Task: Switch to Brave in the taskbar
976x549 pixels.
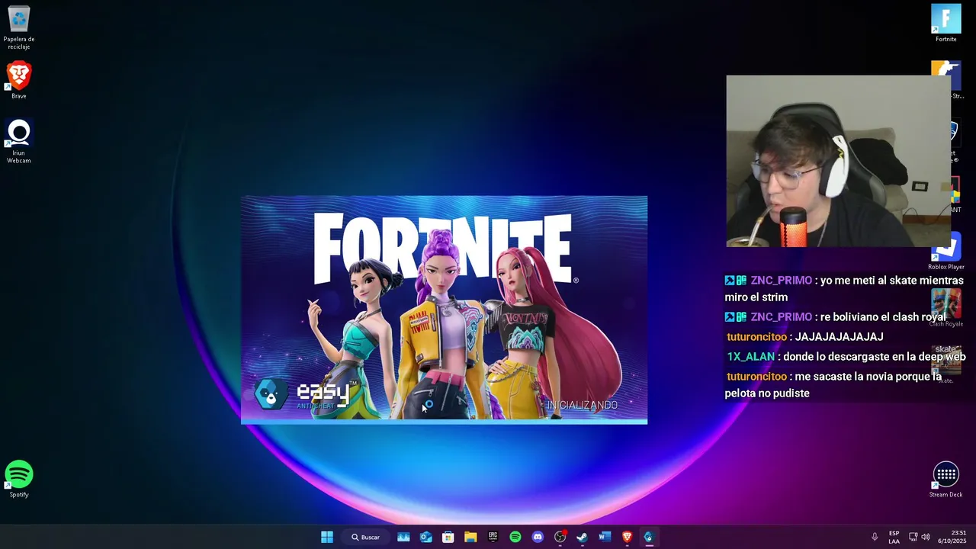Action: coord(627,537)
